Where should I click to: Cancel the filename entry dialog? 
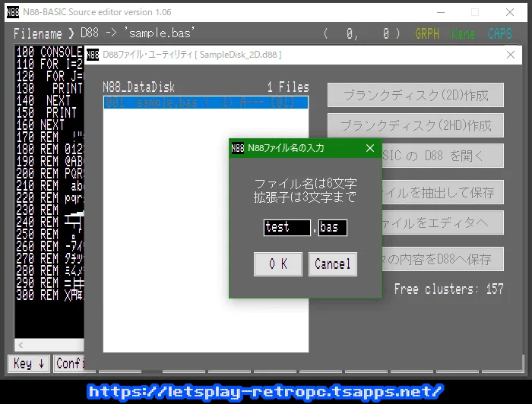332,264
